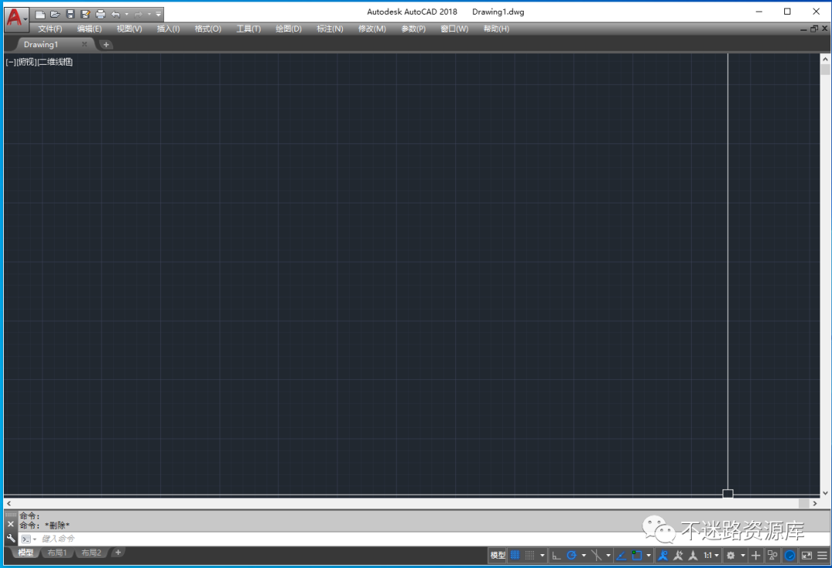Screen dimensions: 832x568
Task: Open isometric drafting plane dropdown
Action: [608, 555]
